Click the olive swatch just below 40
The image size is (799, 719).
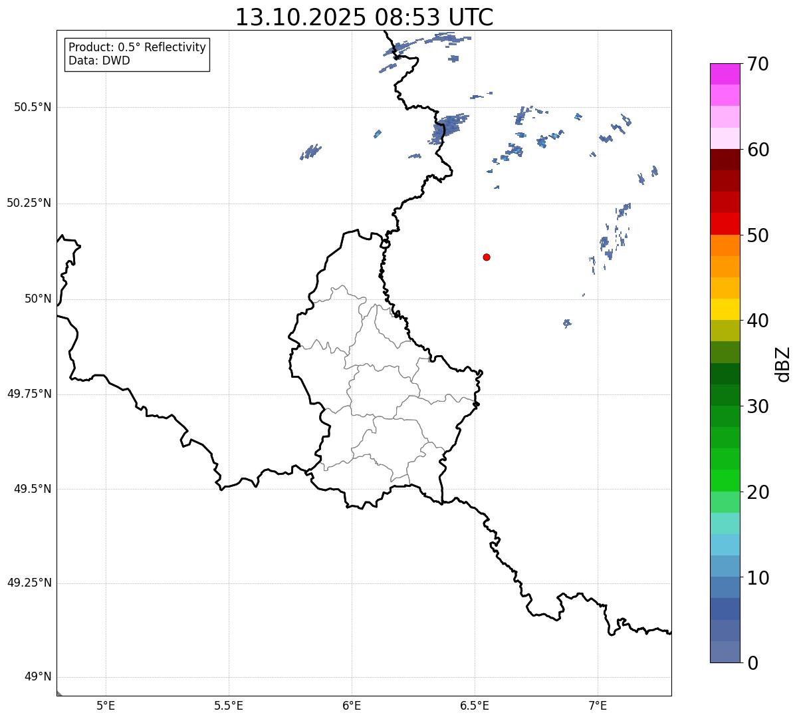pos(725,331)
